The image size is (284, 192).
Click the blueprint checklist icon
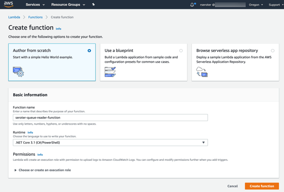[x=110, y=72]
